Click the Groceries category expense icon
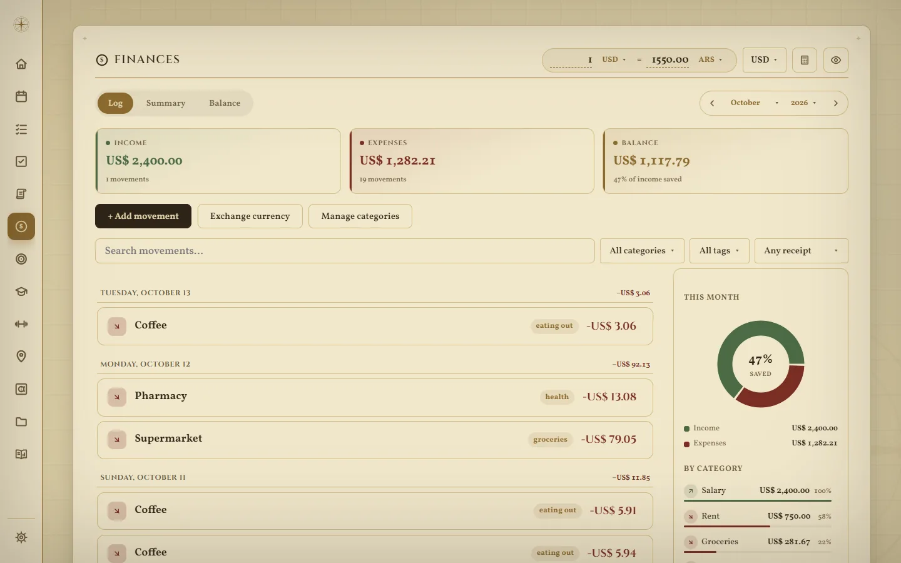The width and height of the screenshot is (901, 563). click(x=690, y=542)
